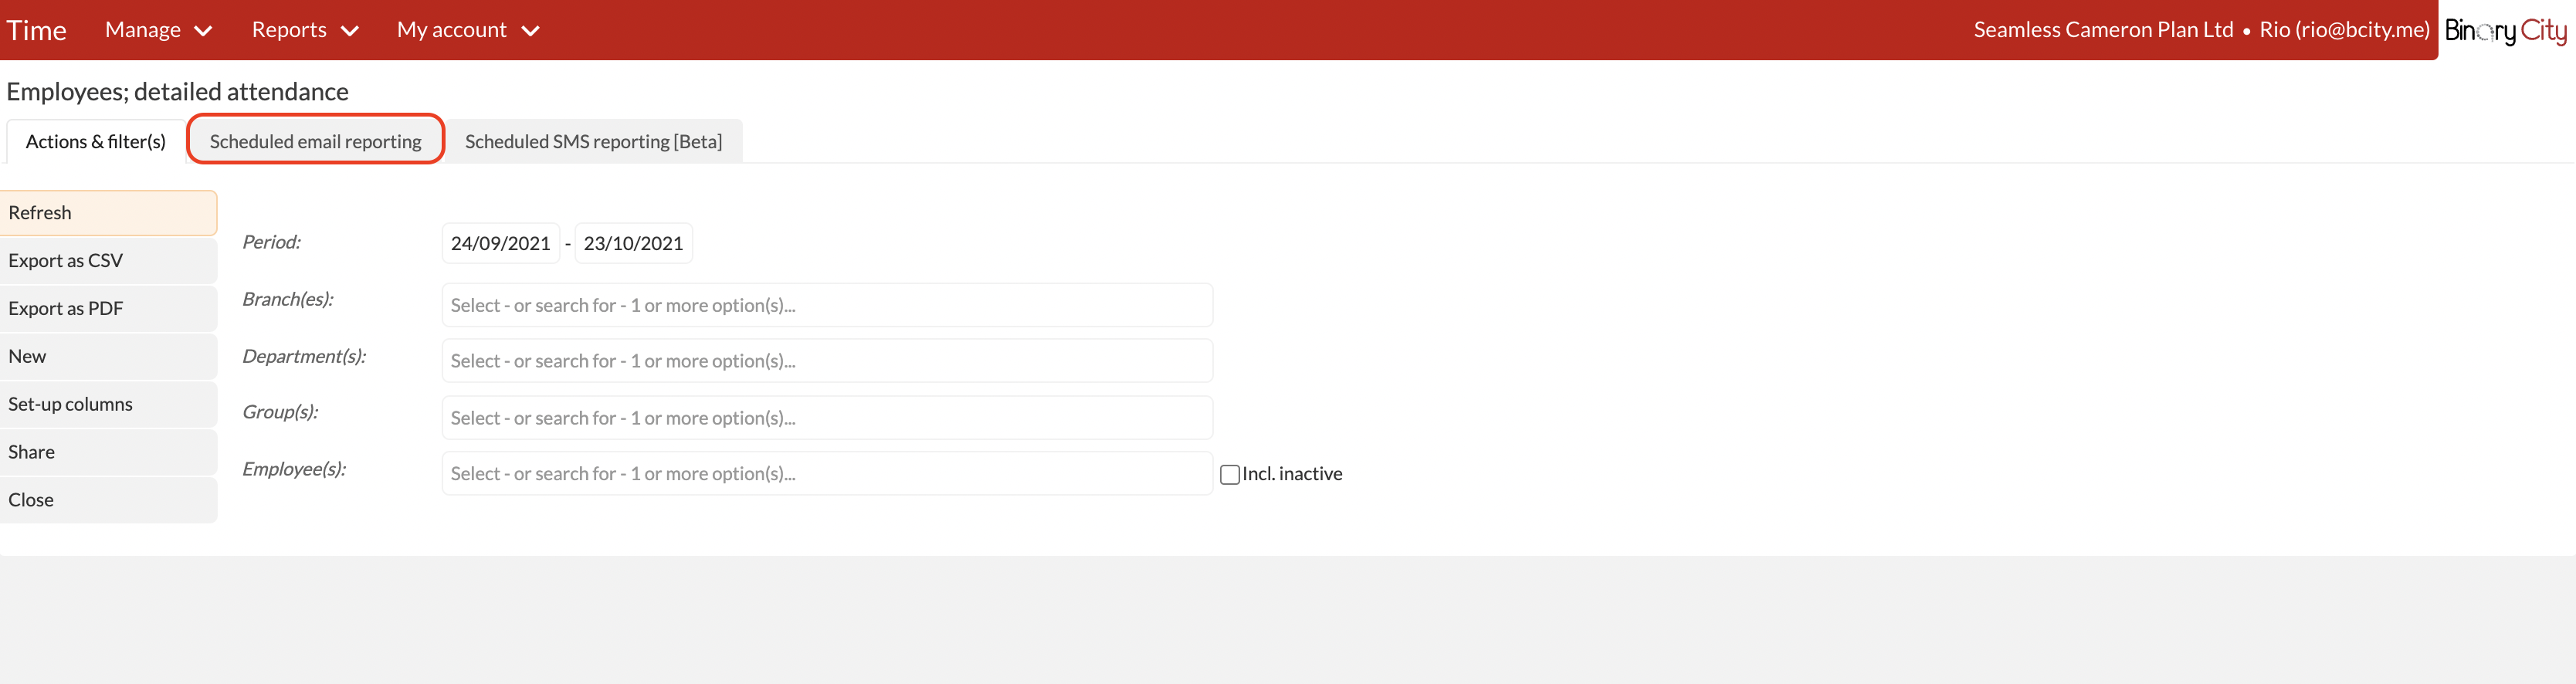Expand the My account menu

click(468, 30)
